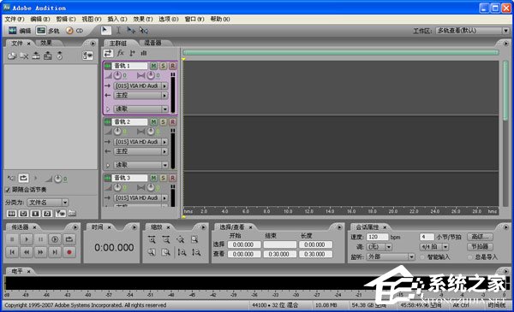This screenshot has height=312, width=514.
Task: Open 音轨 2 output 主控 dropdown
Action: [x=140, y=151]
